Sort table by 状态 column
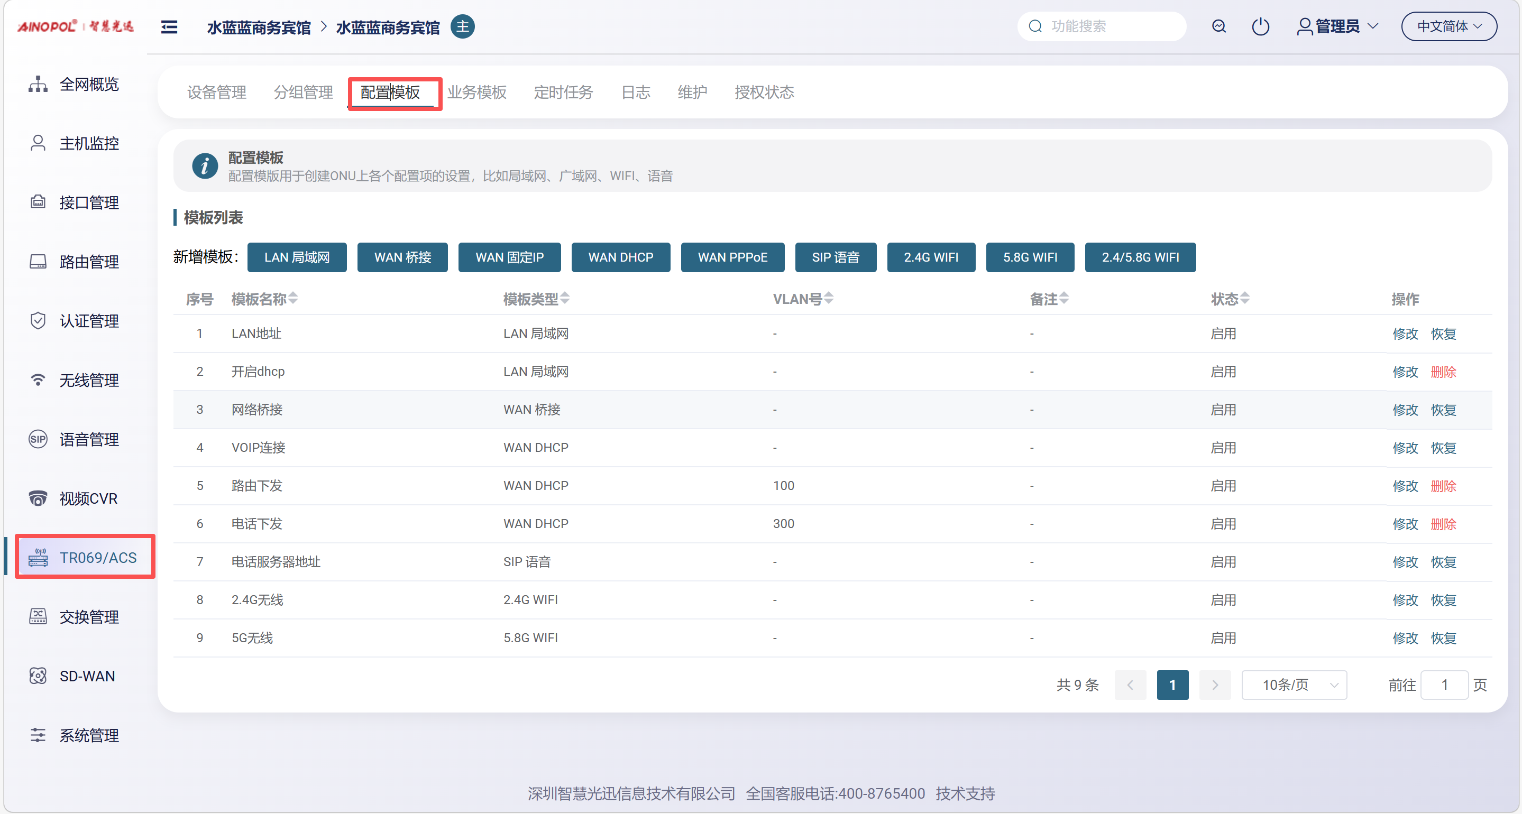1522x814 pixels. pyautogui.click(x=1245, y=299)
